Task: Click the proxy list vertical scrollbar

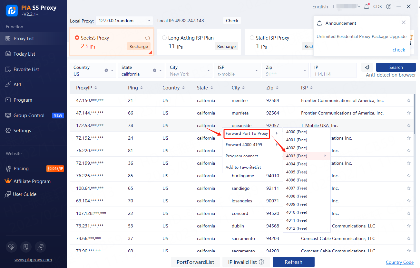Action: point(415,114)
